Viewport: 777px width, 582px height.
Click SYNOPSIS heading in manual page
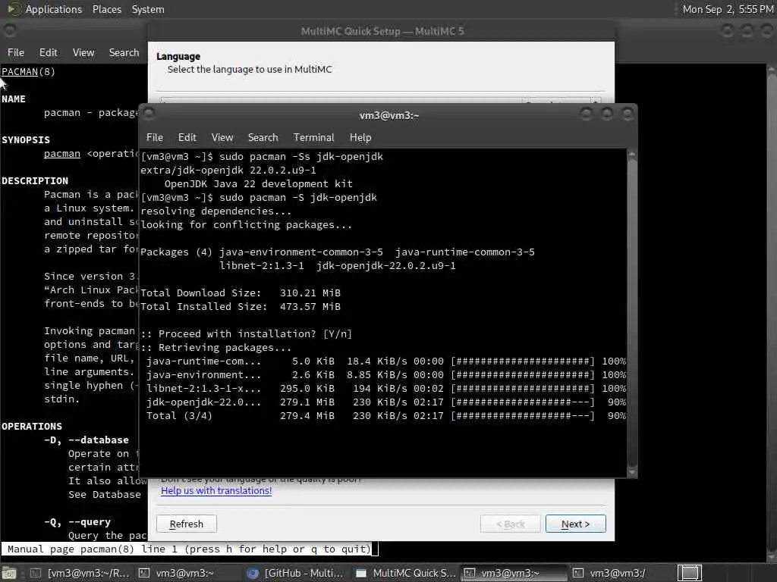point(26,140)
